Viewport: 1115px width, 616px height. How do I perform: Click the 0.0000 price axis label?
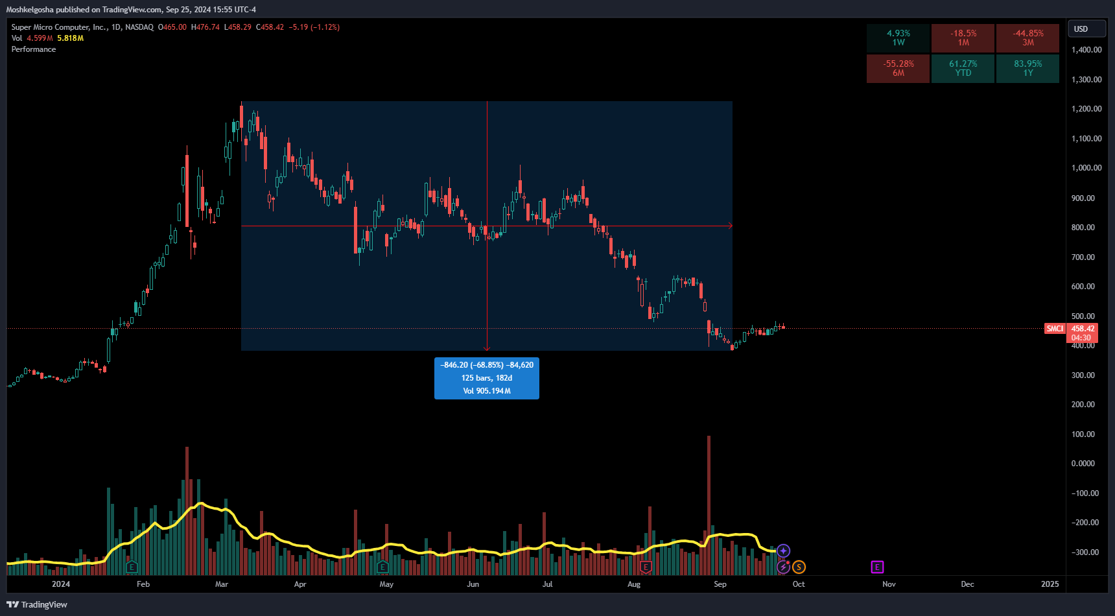(1083, 464)
